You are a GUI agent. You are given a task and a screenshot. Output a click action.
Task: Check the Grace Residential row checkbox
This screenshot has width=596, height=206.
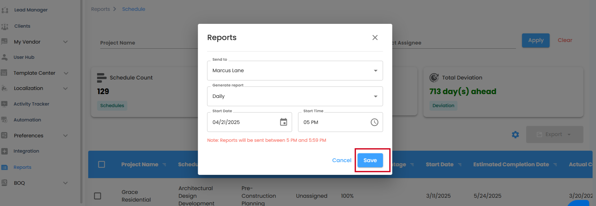tap(98, 196)
